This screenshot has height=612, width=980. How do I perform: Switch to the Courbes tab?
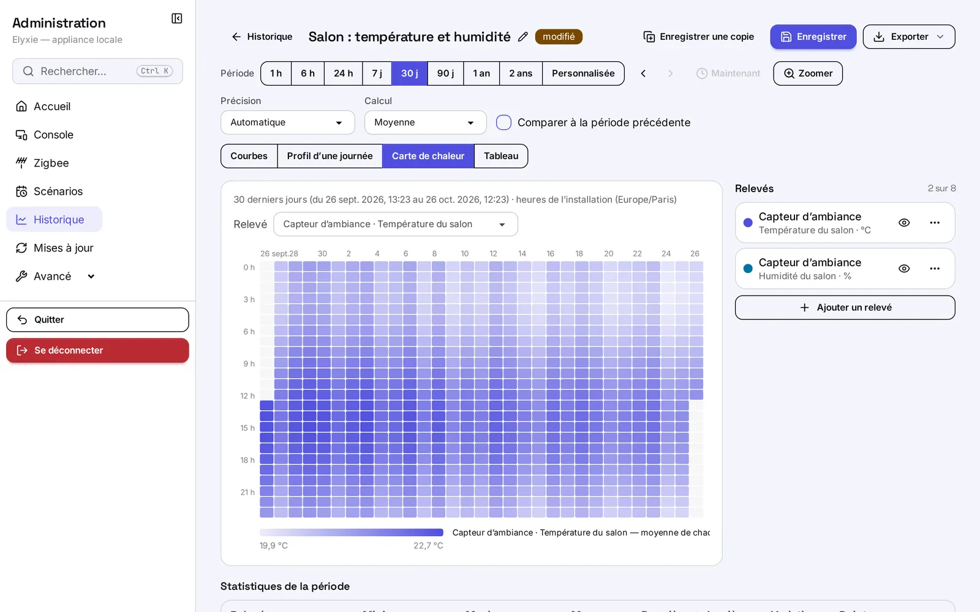(x=249, y=156)
